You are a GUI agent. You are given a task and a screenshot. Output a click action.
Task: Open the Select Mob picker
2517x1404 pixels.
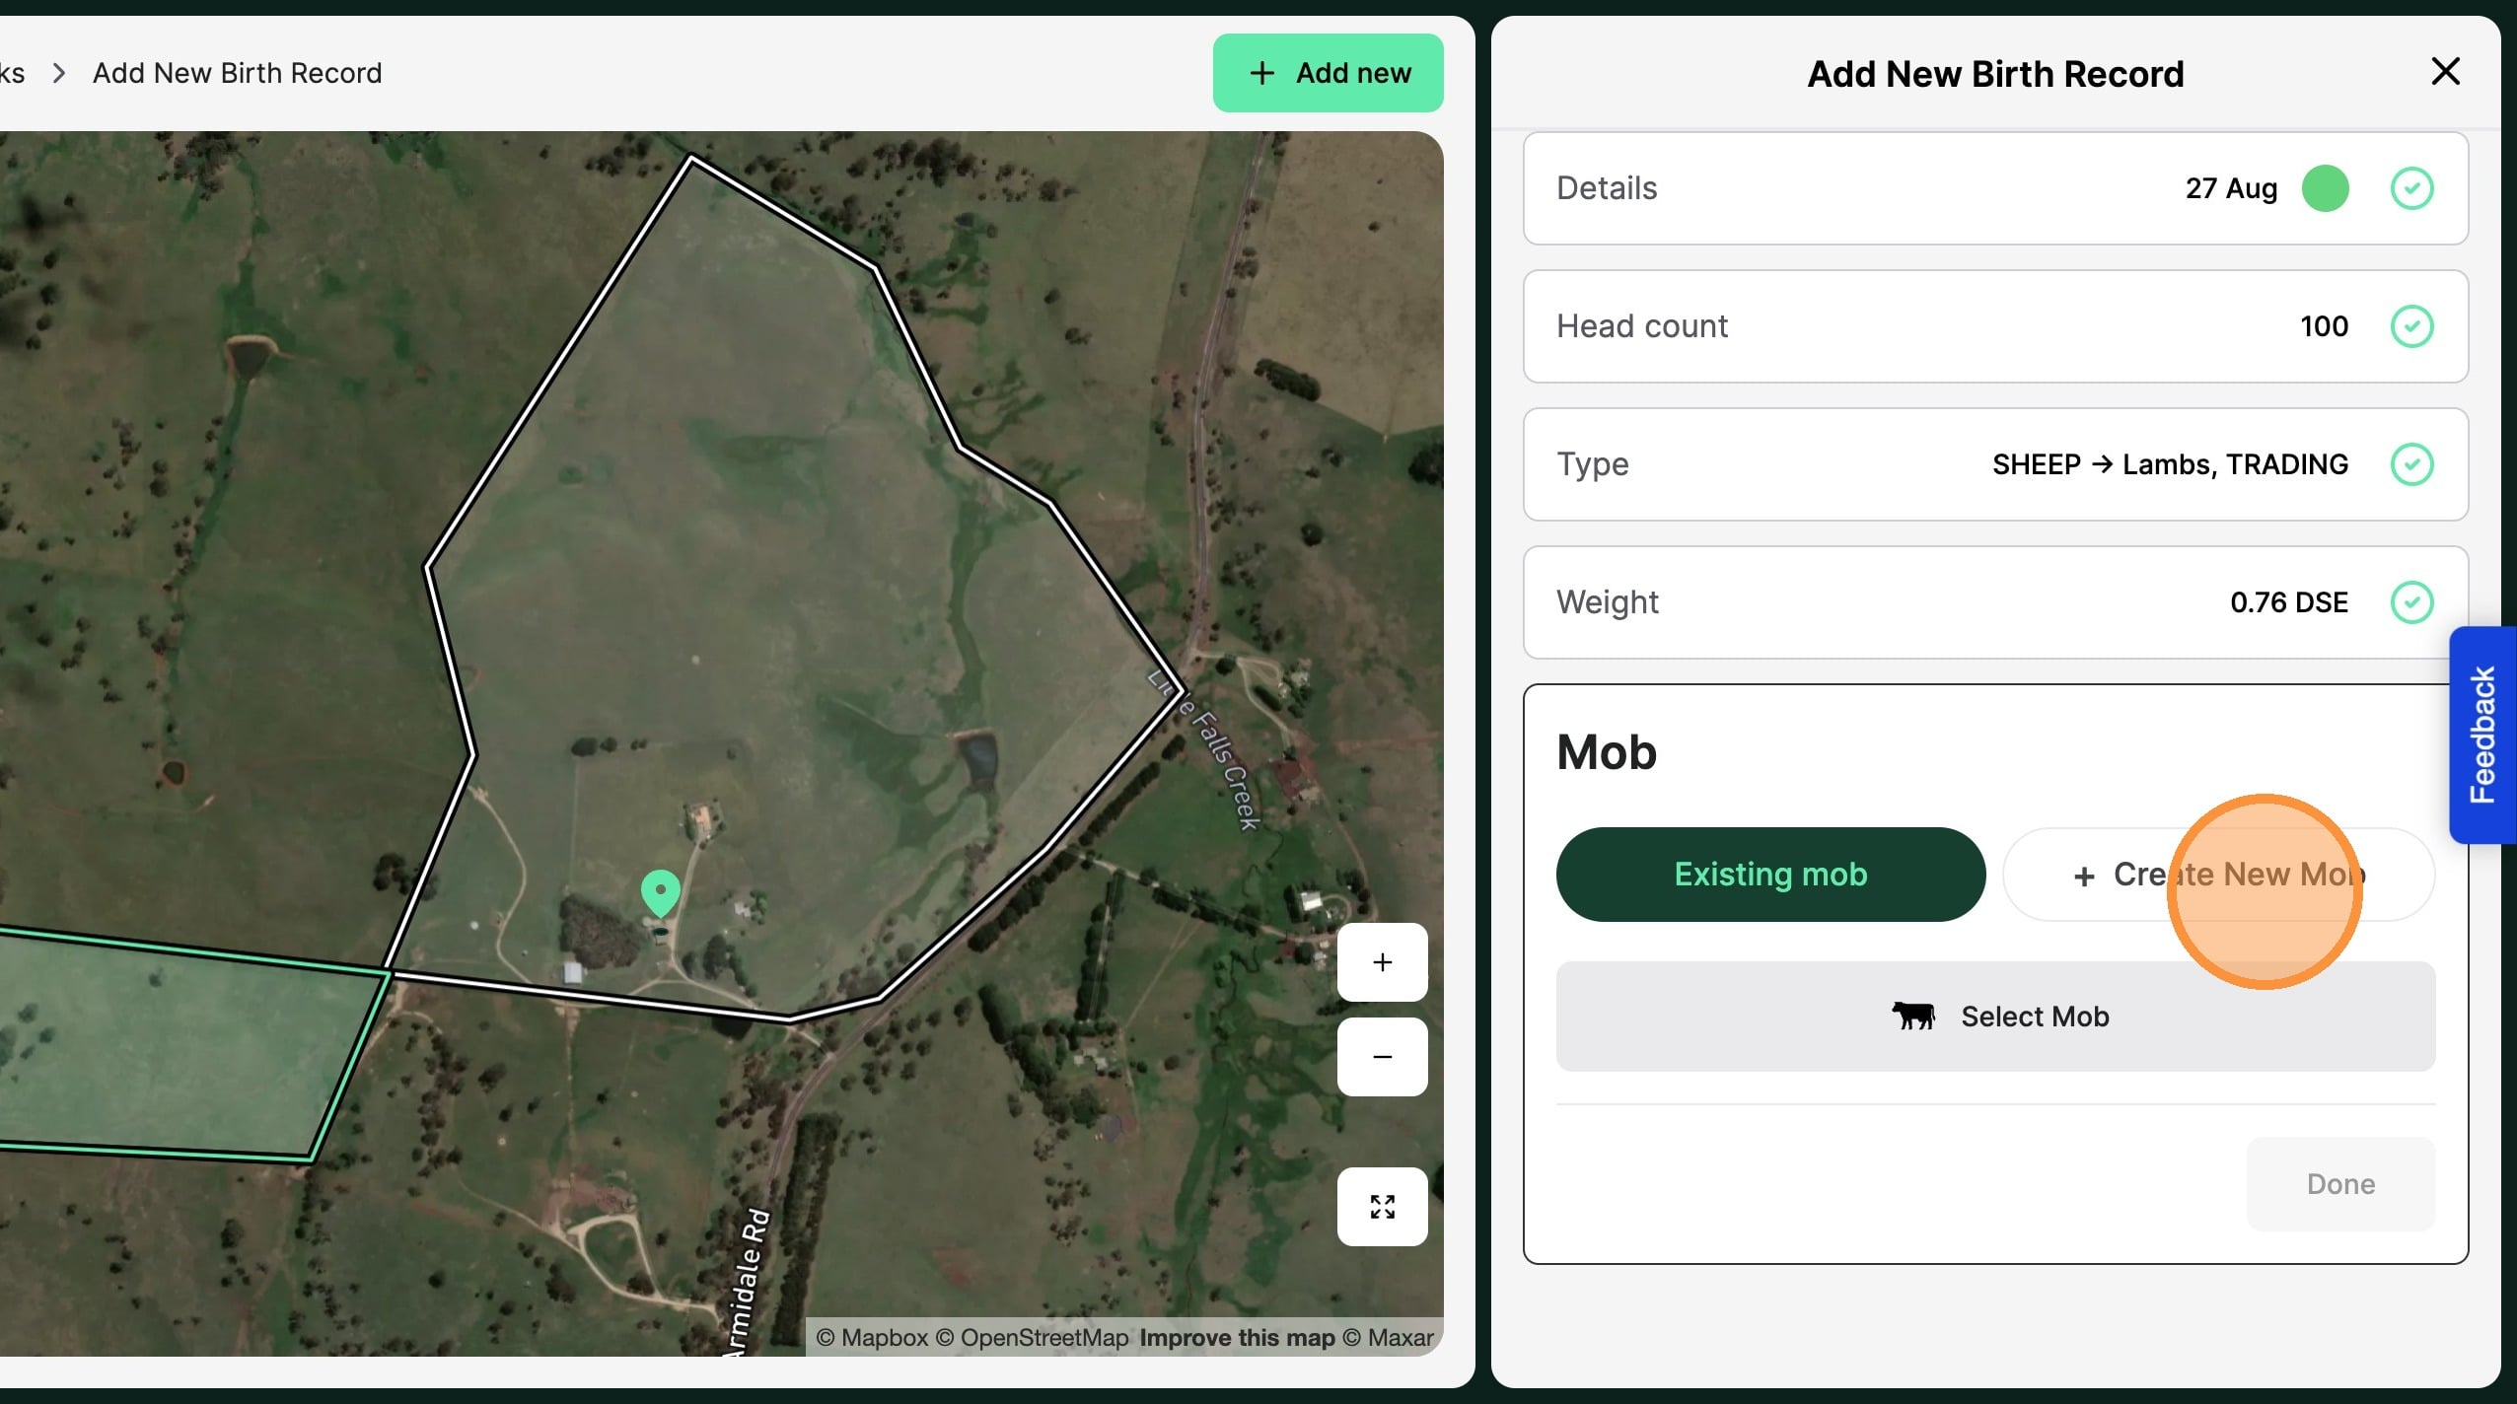click(x=1995, y=1017)
